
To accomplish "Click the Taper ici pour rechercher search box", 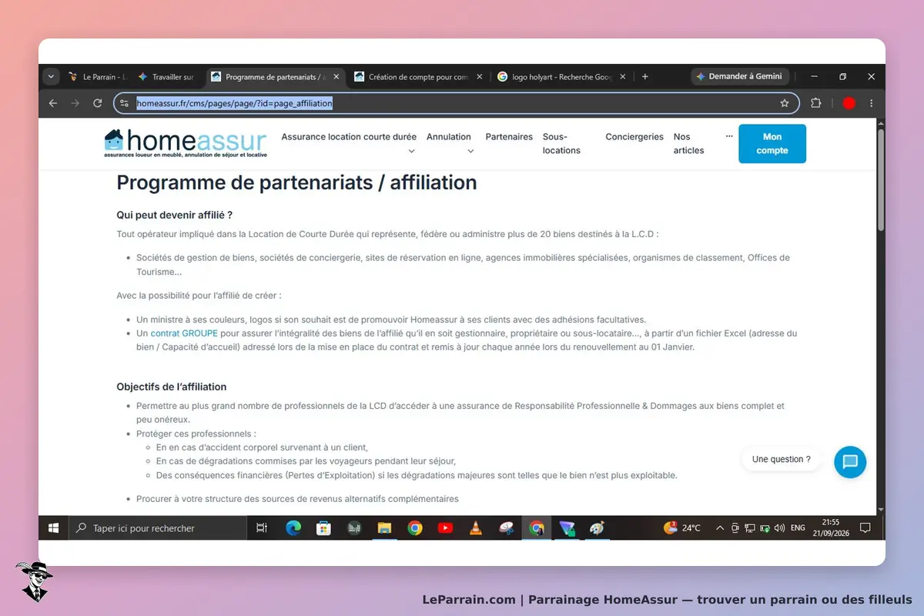I will (158, 528).
